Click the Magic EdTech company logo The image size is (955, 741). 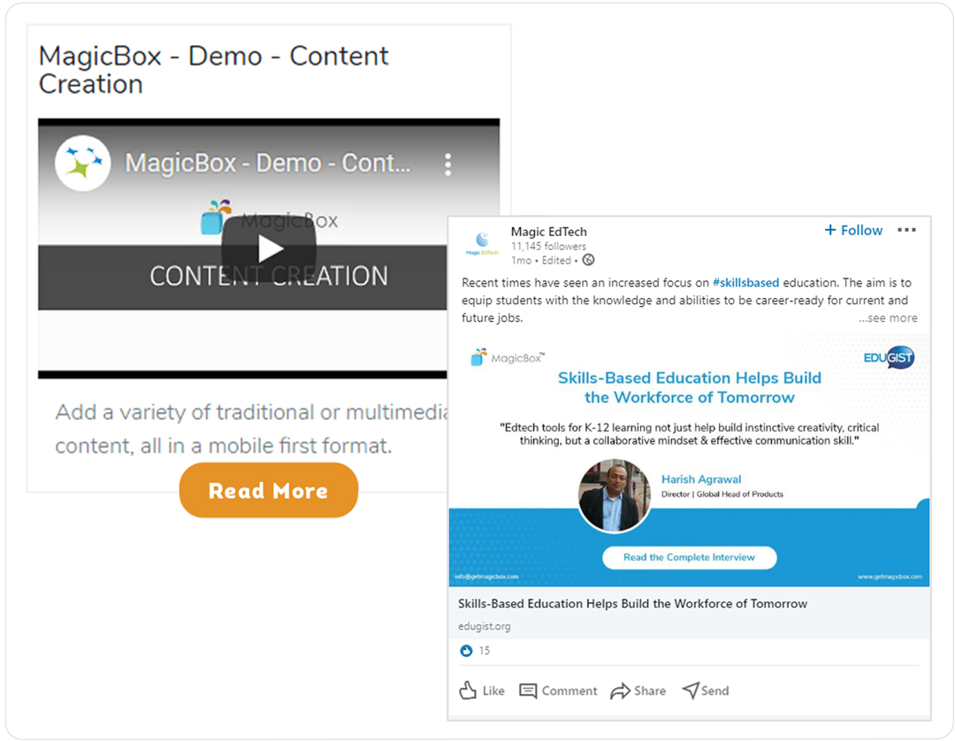pyautogui.click(x=482, y=243)
